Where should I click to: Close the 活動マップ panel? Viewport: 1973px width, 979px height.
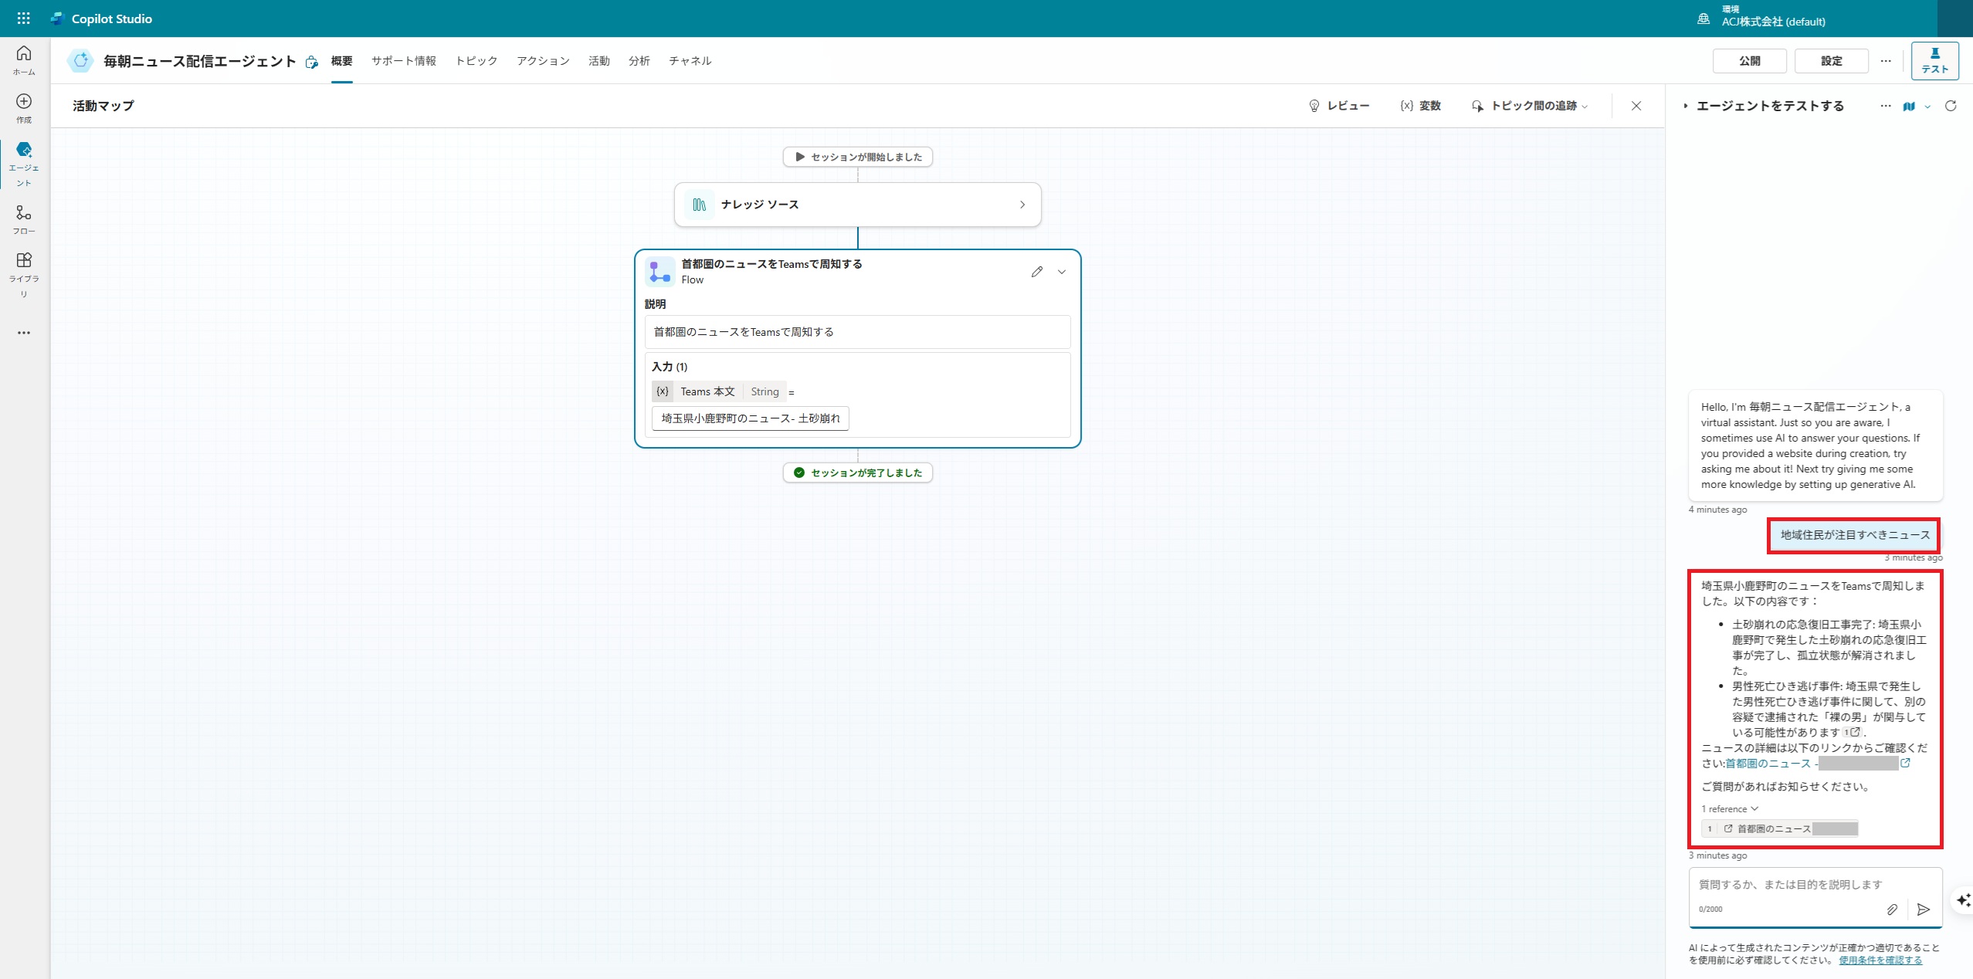(x=1636, y=106)
